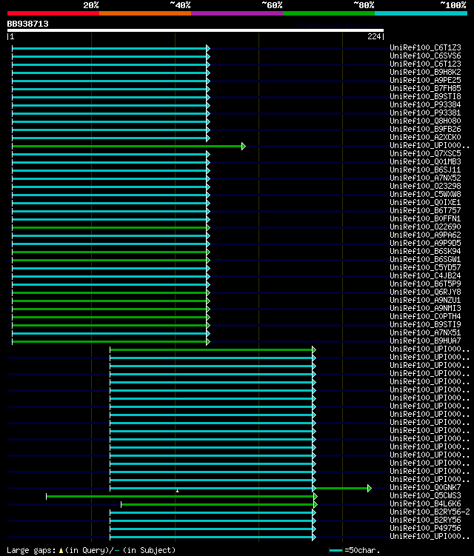Select the UniRef100_B6SK94 label
The image size is (474, 556).
[x=425, y=252]
